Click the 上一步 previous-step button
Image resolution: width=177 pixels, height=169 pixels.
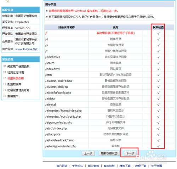[88, 153]
